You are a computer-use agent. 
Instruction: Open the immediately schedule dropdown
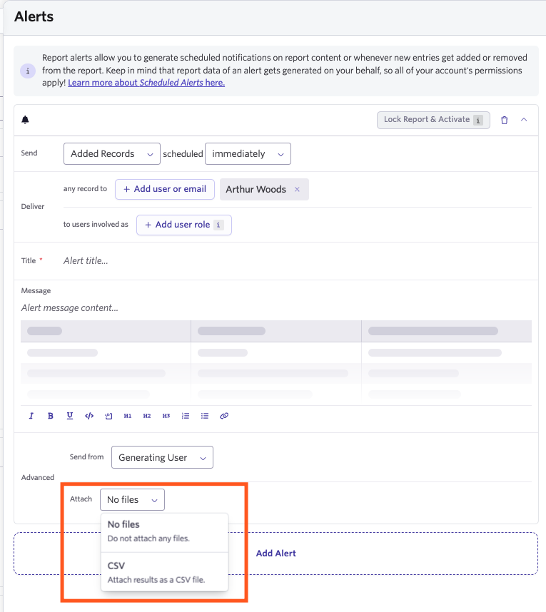pyautogui.click(x=248, y=154)
